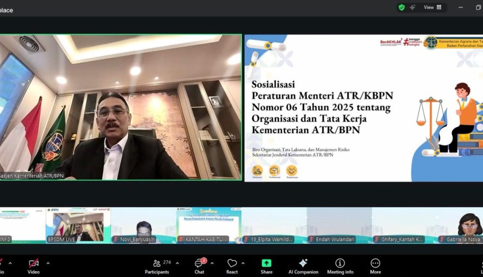The image size is (483, 277).
Task: Click the green Share screen button
Action: 266,266
